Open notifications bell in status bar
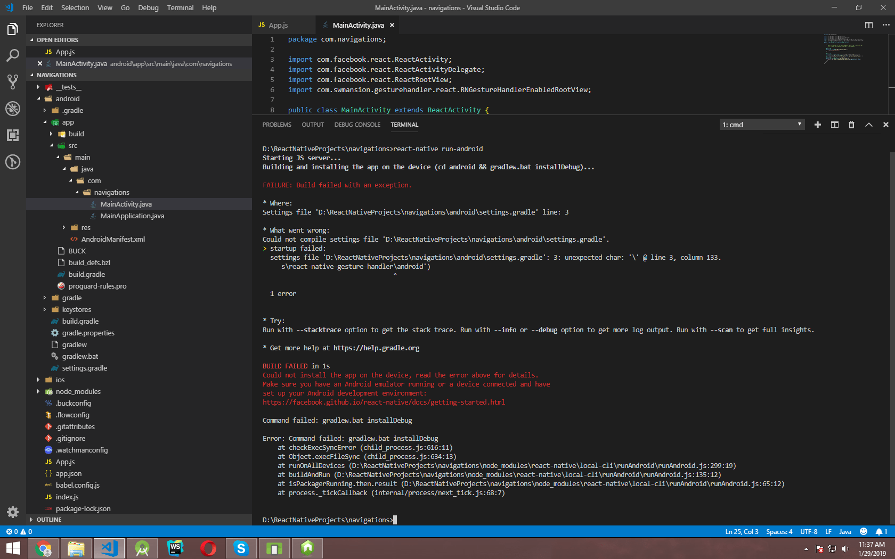Viewport: 895px width, 559px height. [881, 531]
